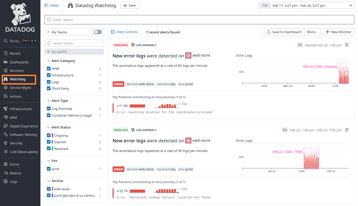The width and height of the screenshot is (358, 206).
Task: Click binoculars icon beside Datadog Watchdog title
Action: coord(70,5)
